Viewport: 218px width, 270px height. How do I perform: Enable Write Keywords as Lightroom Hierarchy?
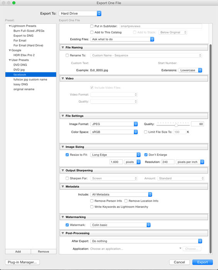92,207
